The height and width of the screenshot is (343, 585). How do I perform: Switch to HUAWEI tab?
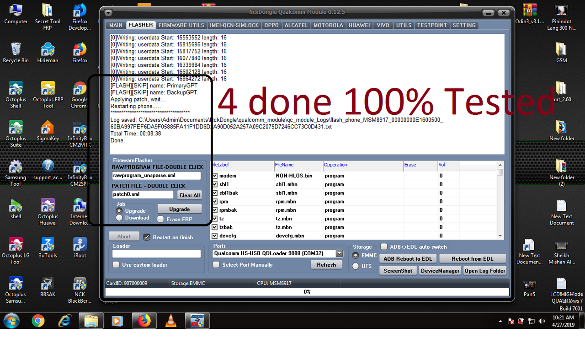[359, 25]
